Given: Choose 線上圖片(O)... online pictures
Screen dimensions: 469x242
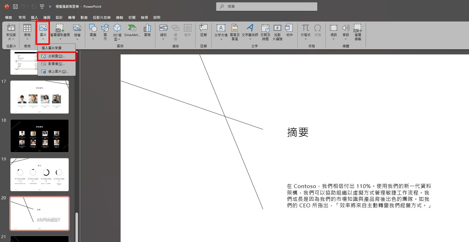Looking at the screenshot, I should coord(56,72).
